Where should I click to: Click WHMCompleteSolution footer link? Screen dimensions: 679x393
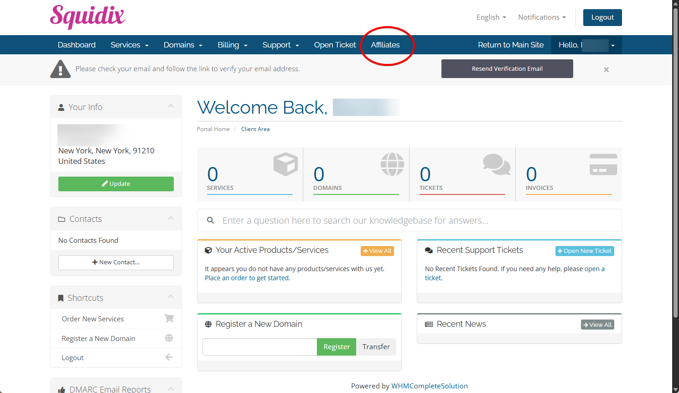click(x=430, y=386)
